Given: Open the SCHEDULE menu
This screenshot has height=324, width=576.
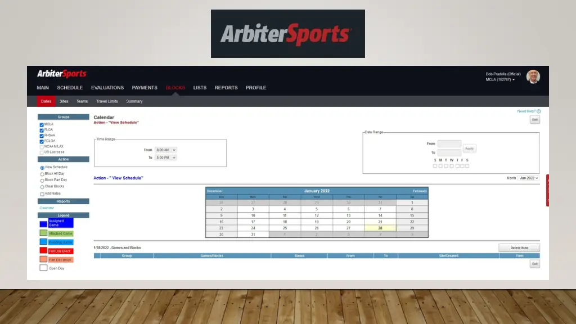Looking at the screenshot, I should click(70, 88).
